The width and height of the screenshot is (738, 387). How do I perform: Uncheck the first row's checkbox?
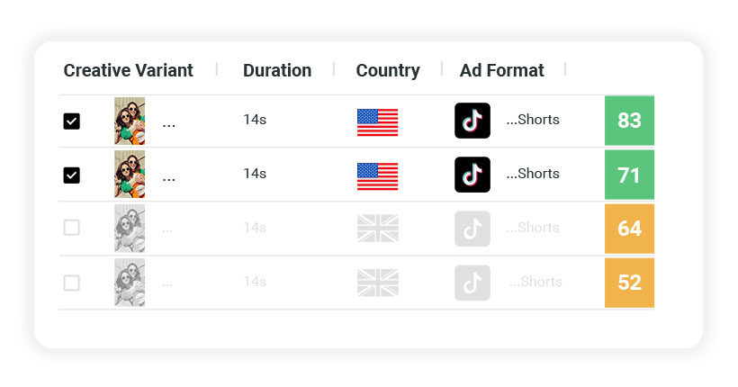(72, 121)
